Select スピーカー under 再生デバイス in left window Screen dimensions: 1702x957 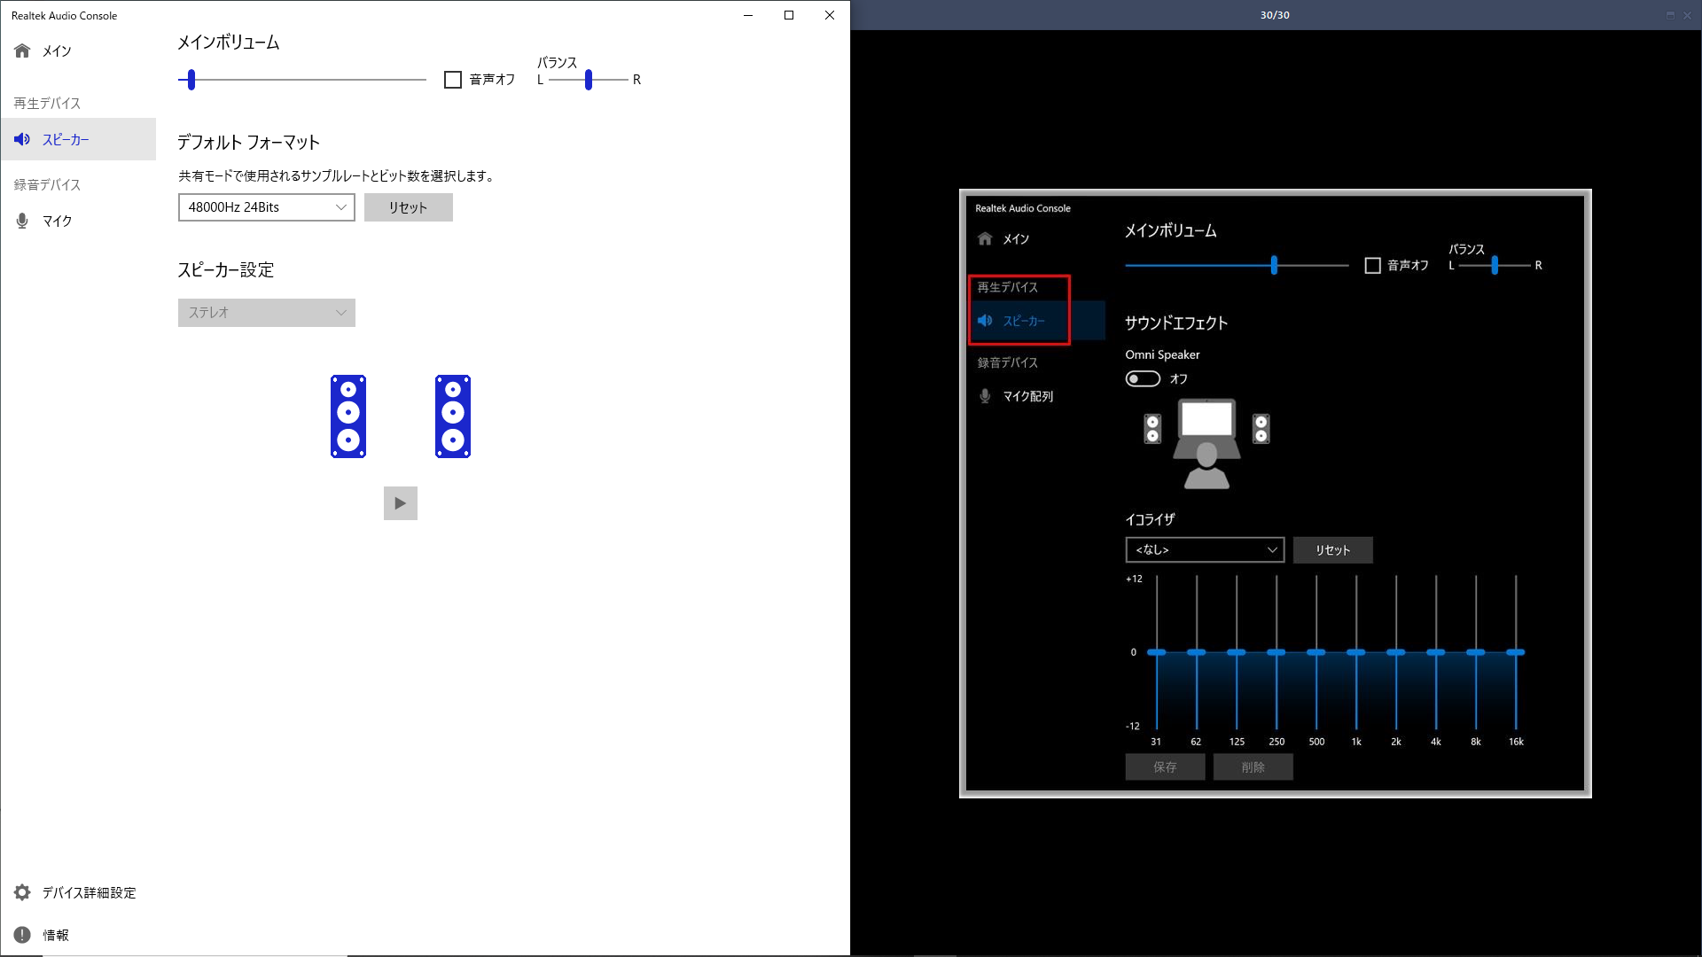click(78, 139)
